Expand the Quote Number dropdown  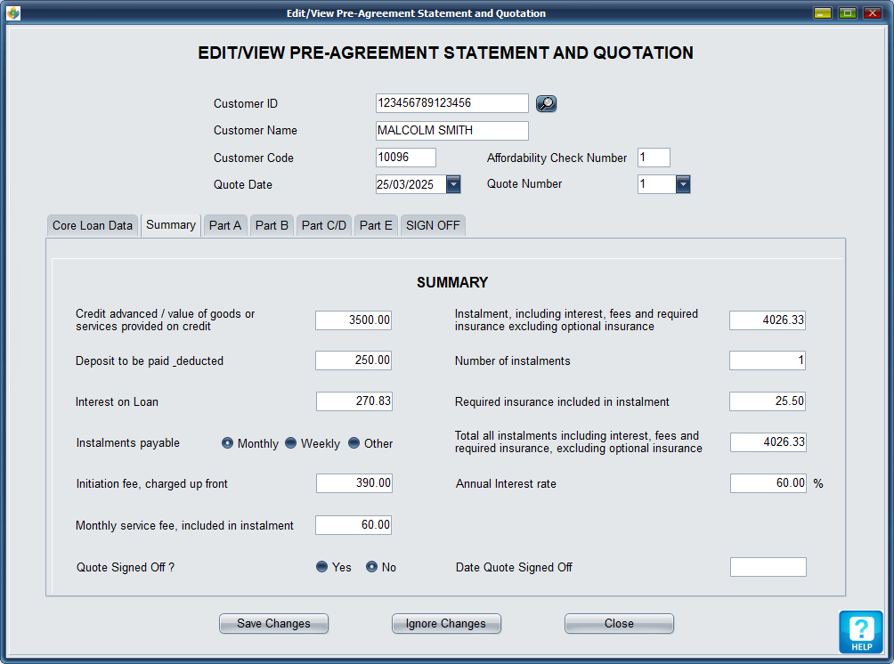click(x=683, y=184)
